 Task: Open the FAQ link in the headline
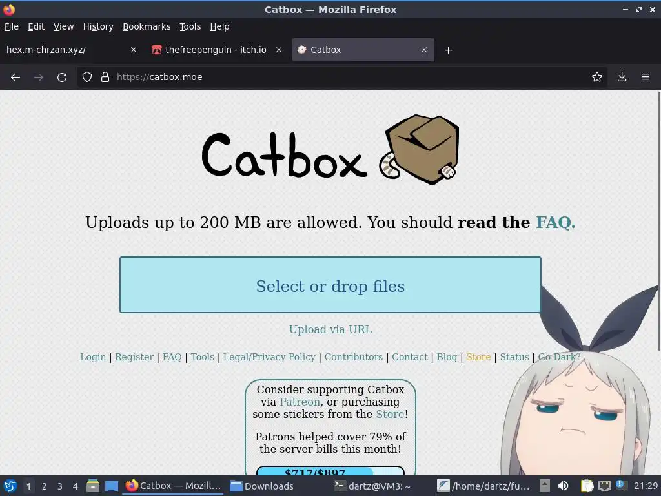[555, 222]
